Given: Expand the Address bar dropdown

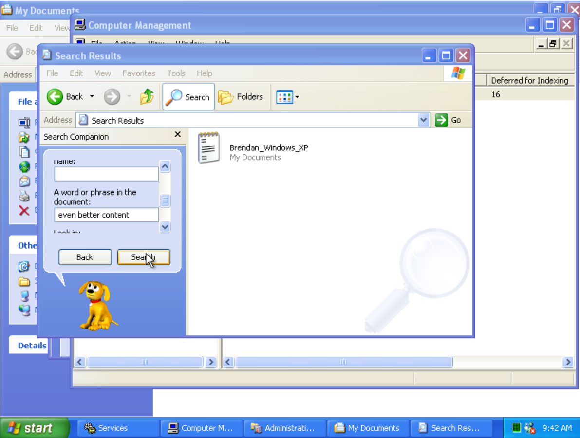Looking at the screenshot, I should (x=424, y=120).
